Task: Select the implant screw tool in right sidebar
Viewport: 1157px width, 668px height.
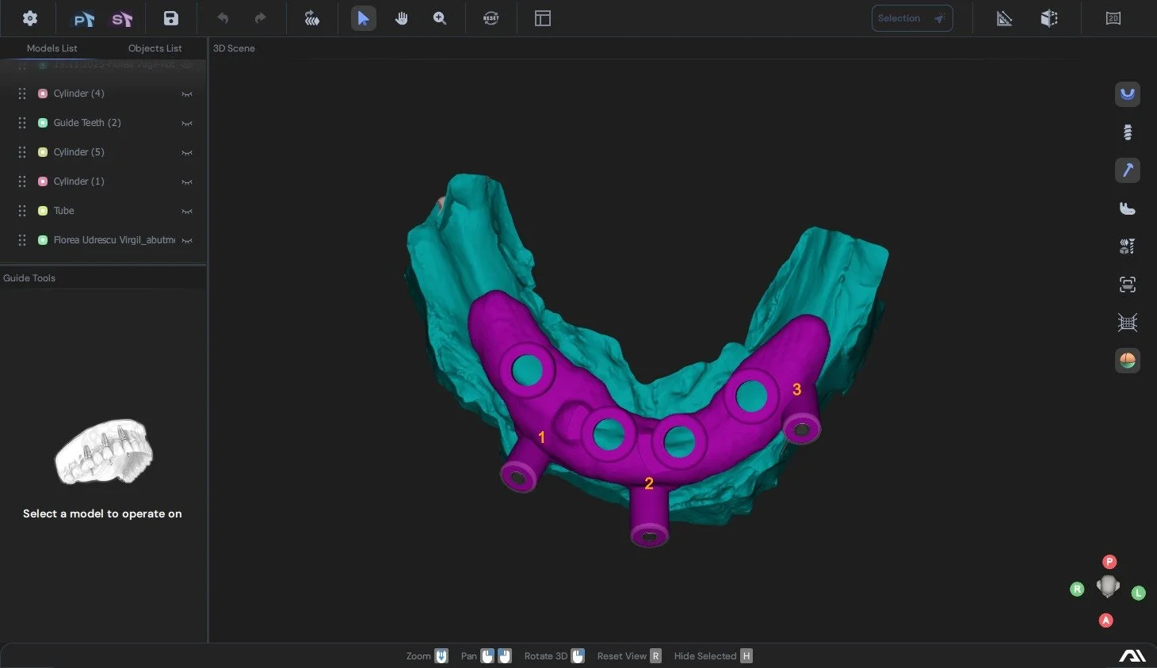Action: (x=1128, y=132)
